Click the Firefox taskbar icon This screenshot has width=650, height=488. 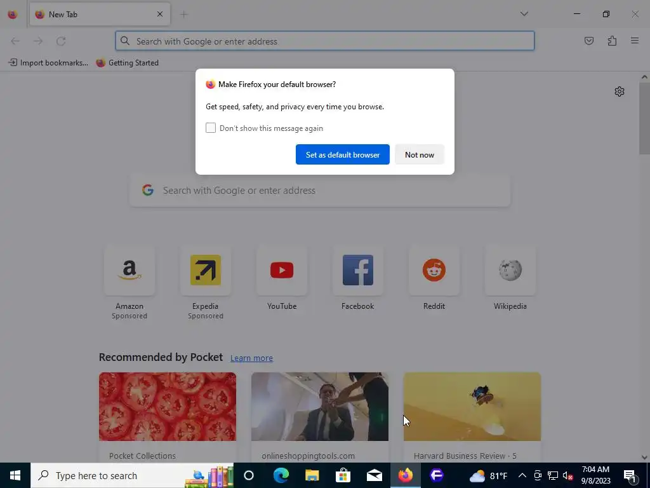(x=406, y=475)
